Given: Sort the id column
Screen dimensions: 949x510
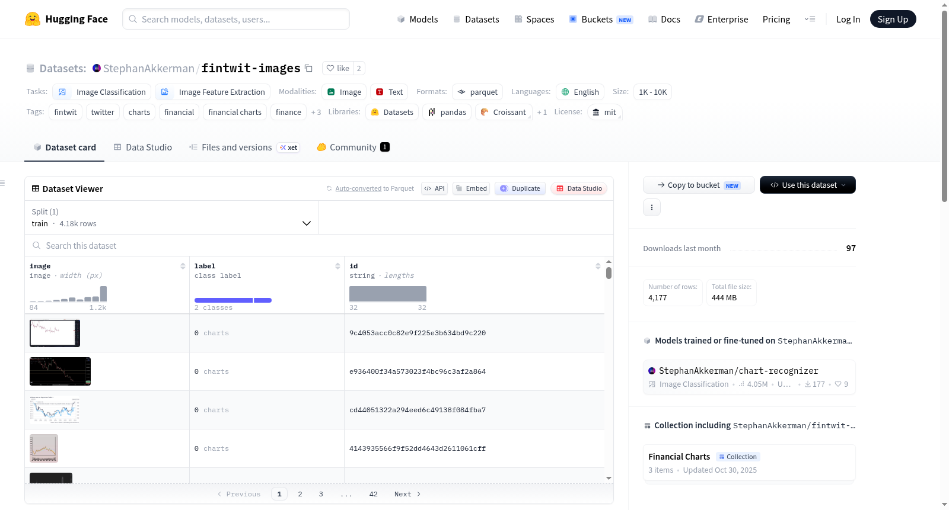Looking at the screenshot, I should coord(598,266).
